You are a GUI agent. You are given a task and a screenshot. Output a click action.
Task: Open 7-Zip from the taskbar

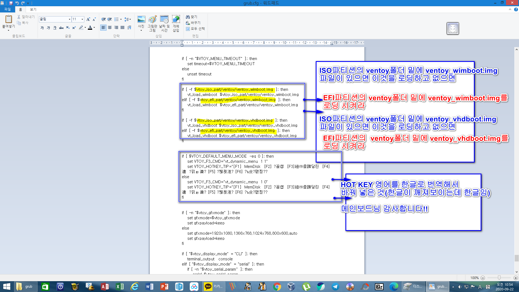tap(379, 287)
